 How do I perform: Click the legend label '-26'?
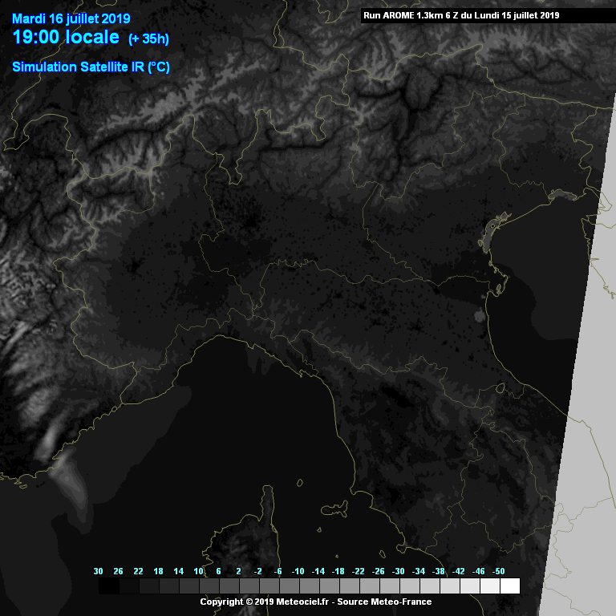(379, 571)
